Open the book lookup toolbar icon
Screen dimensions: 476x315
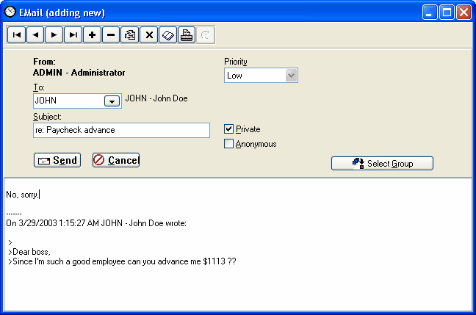(x=168, y=35)
